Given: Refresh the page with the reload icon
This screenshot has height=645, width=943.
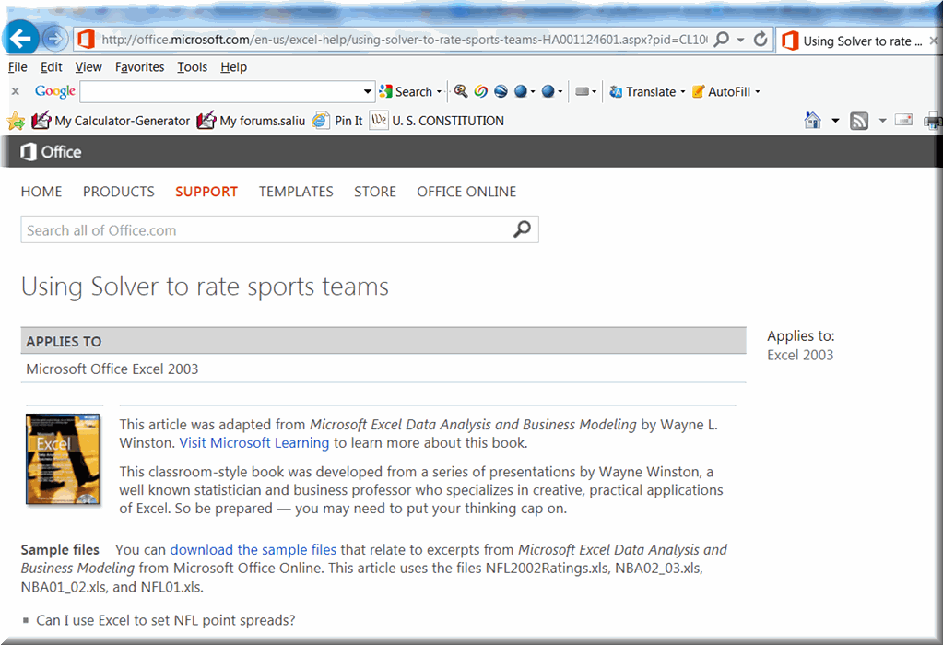Looking at the screenshot, I should point(760,39).
